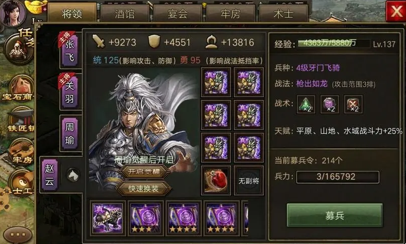The image size is (406, 244).
Task: Open the 牢房 prison tab
Action: tap(230, 14)
